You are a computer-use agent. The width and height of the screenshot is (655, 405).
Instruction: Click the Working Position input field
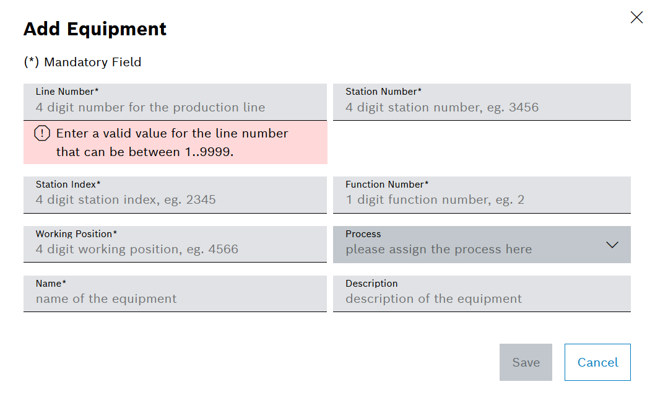(x=175, y=249)
